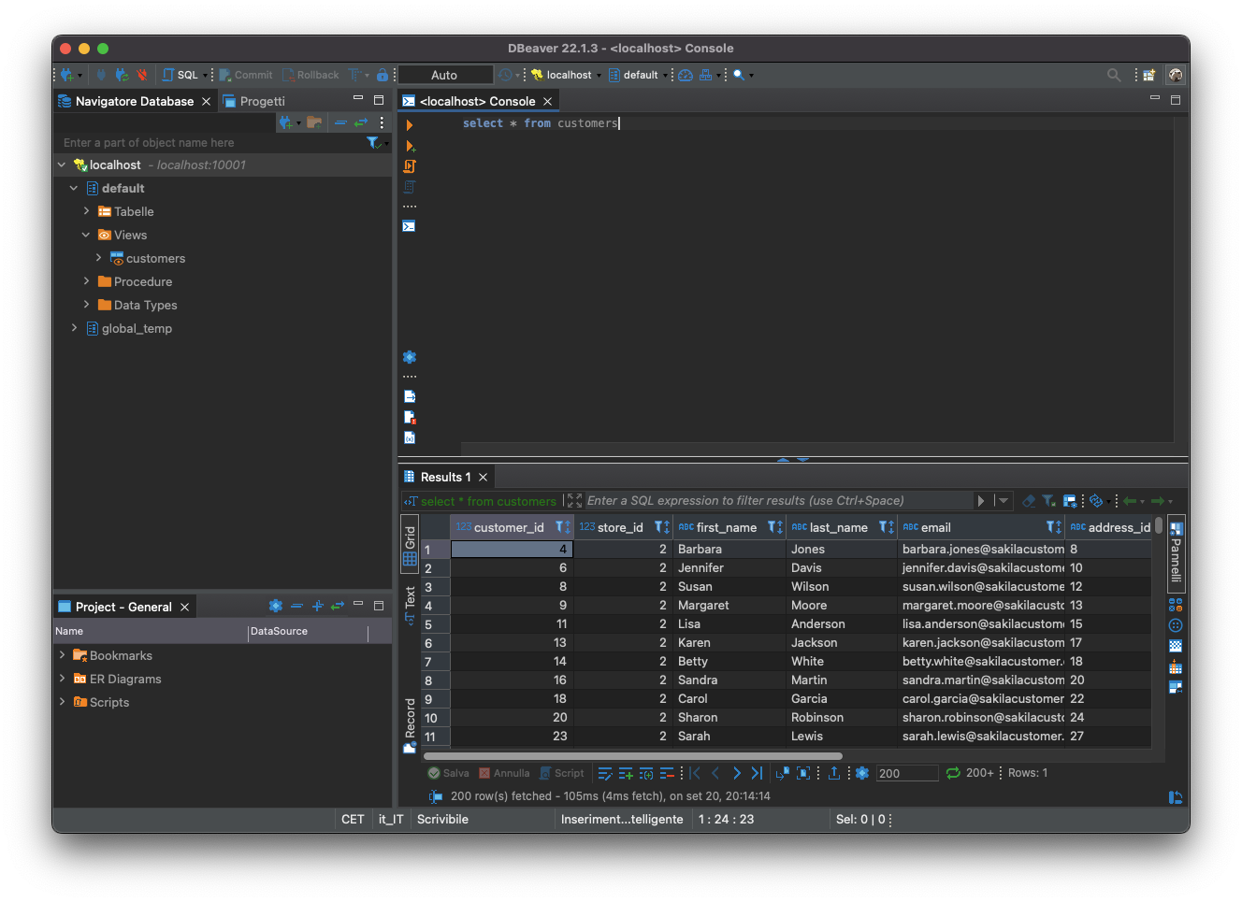The width and height of the screenshot is (1242, 902).
Task: Toggle Record view mode
Action: tap(410, 724)
